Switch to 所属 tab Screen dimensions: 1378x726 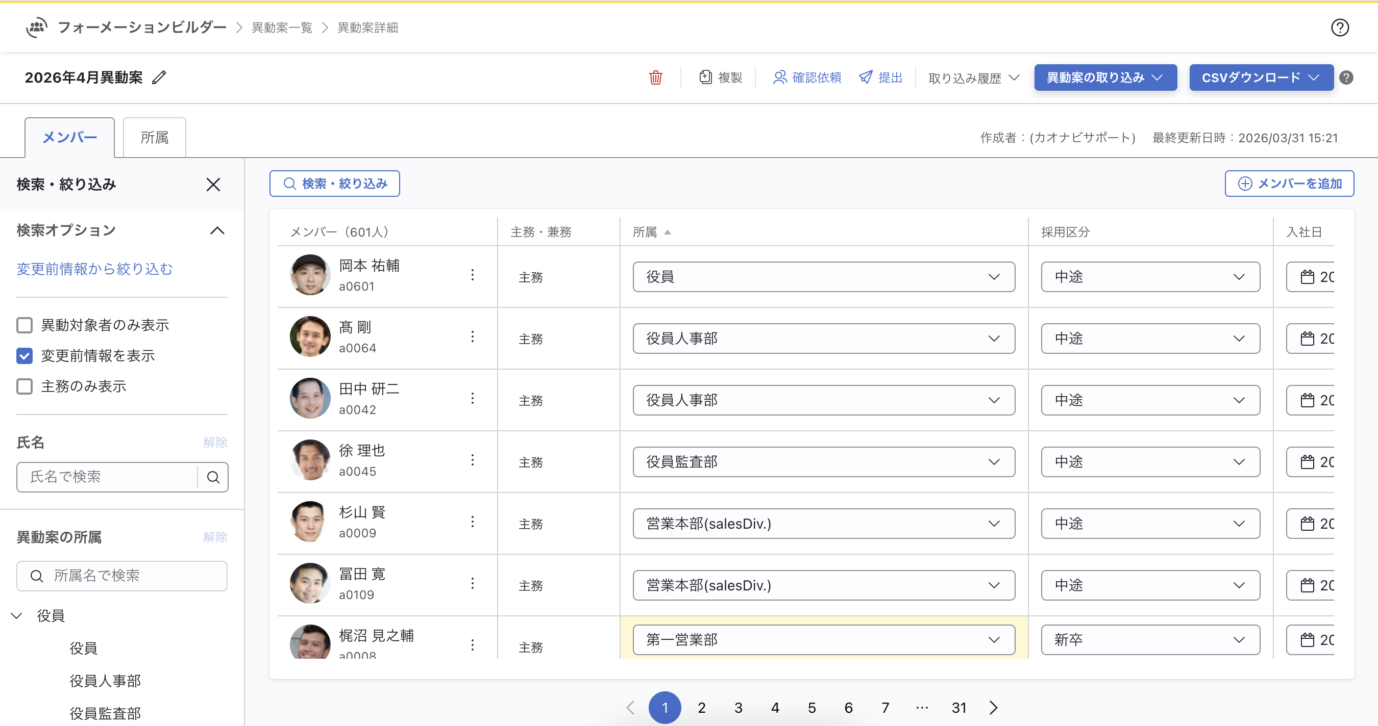coord(155,138)
